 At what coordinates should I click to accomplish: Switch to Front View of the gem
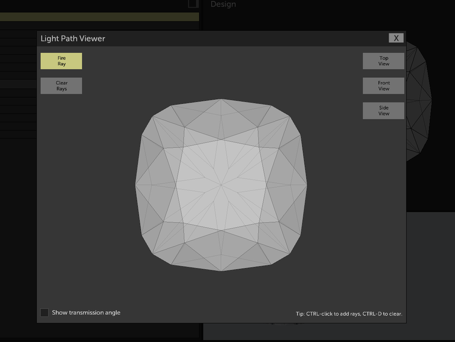click(383, 85)
